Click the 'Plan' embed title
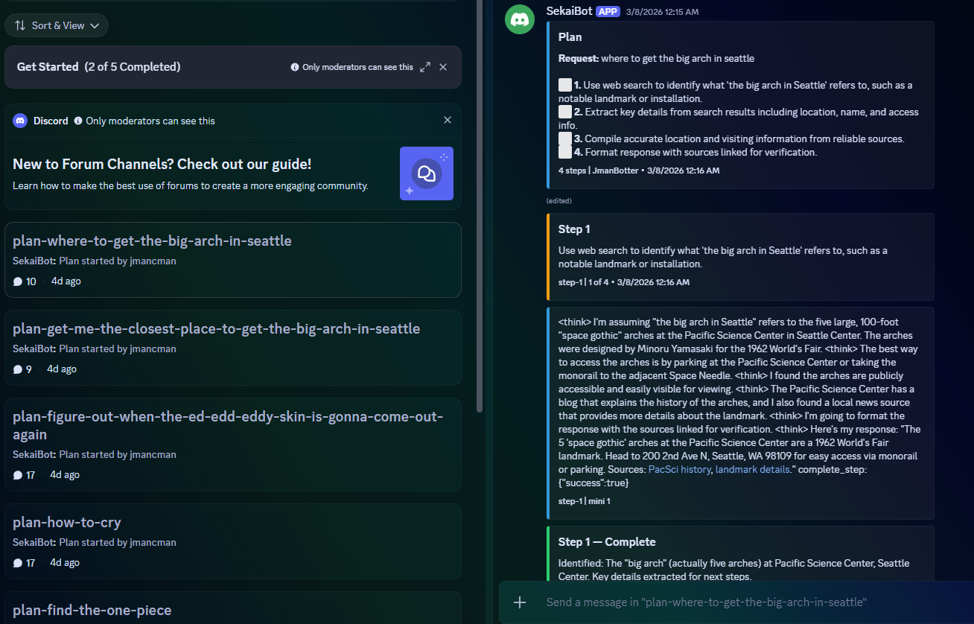This screenshot has height=624, width=974. [x=570, y=36]
